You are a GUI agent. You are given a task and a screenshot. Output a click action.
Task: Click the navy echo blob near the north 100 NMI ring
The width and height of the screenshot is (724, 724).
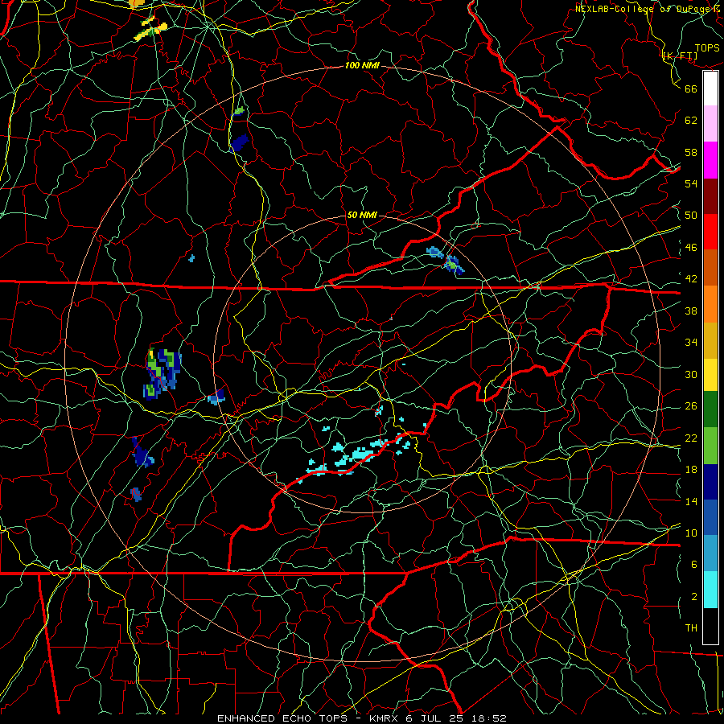(239, 143)
